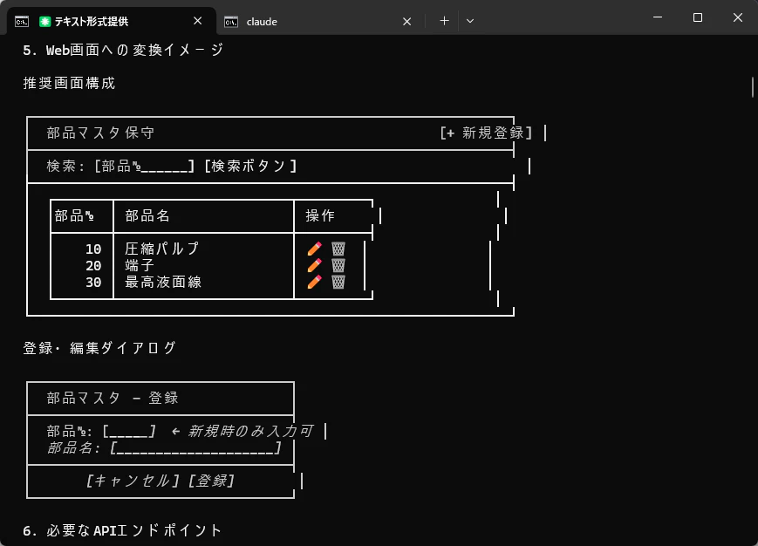Click the [検索ボタン] text

coord(250,166)
